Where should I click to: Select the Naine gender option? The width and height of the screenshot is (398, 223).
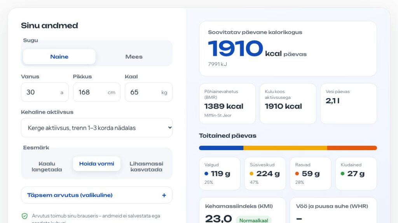[59, 57]
